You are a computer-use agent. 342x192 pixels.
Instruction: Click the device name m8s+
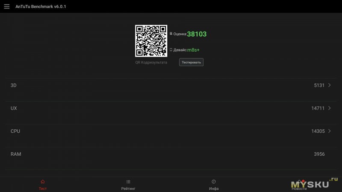pyautogui.click(x=194, y=50)
